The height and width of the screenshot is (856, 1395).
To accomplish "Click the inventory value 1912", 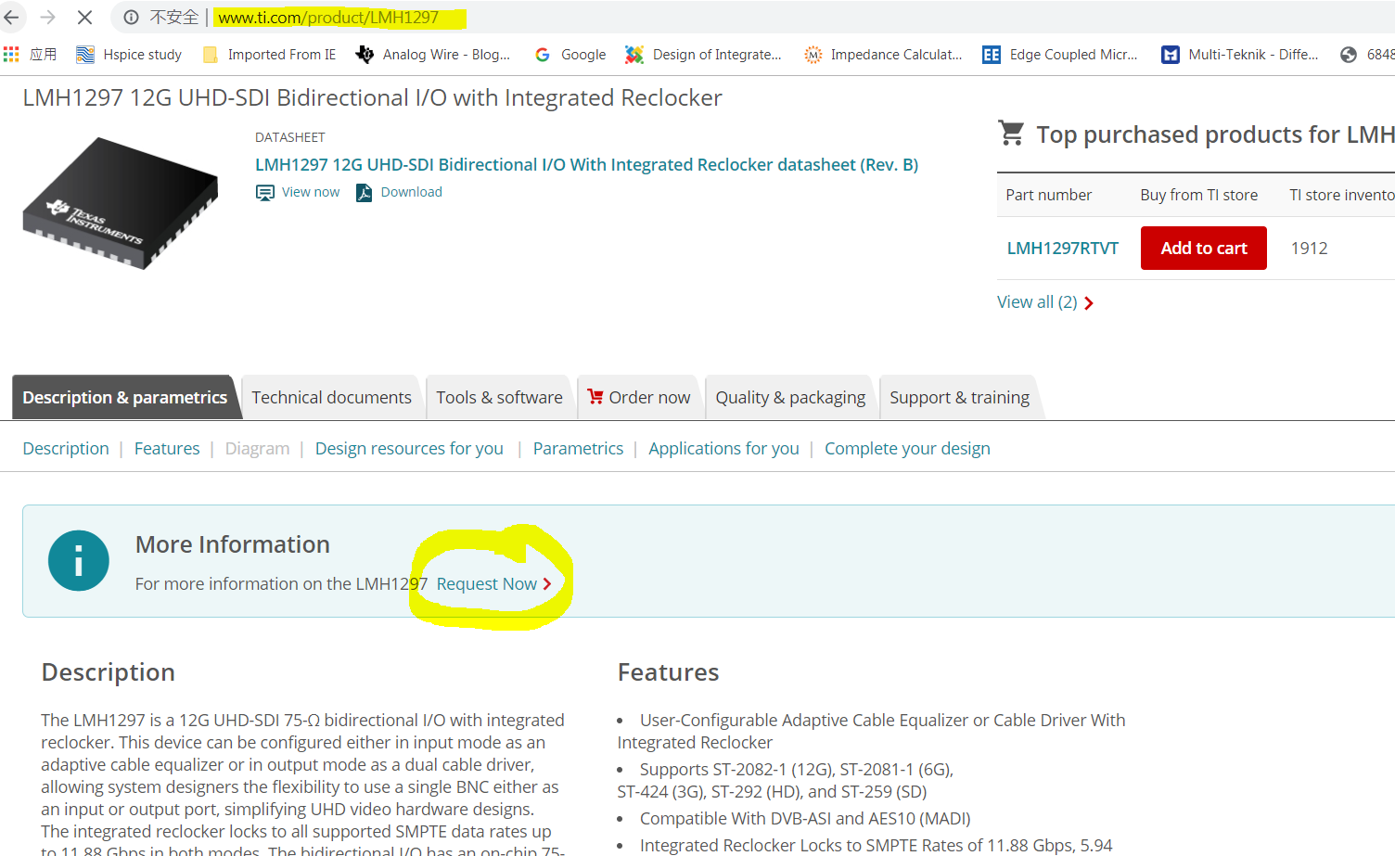I will pos(1309,248).
